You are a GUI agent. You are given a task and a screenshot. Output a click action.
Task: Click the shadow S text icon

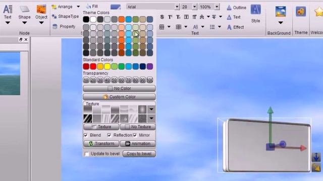click(x=162, y=17)
